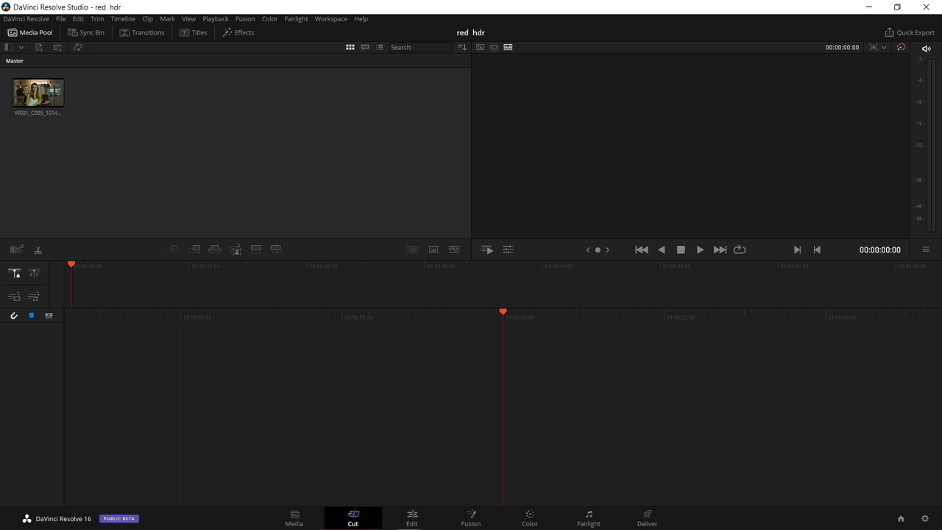This screenshot has height=530, width=942.
Task: Click the Close Up edit icon
Action: (x=235, y=250)
